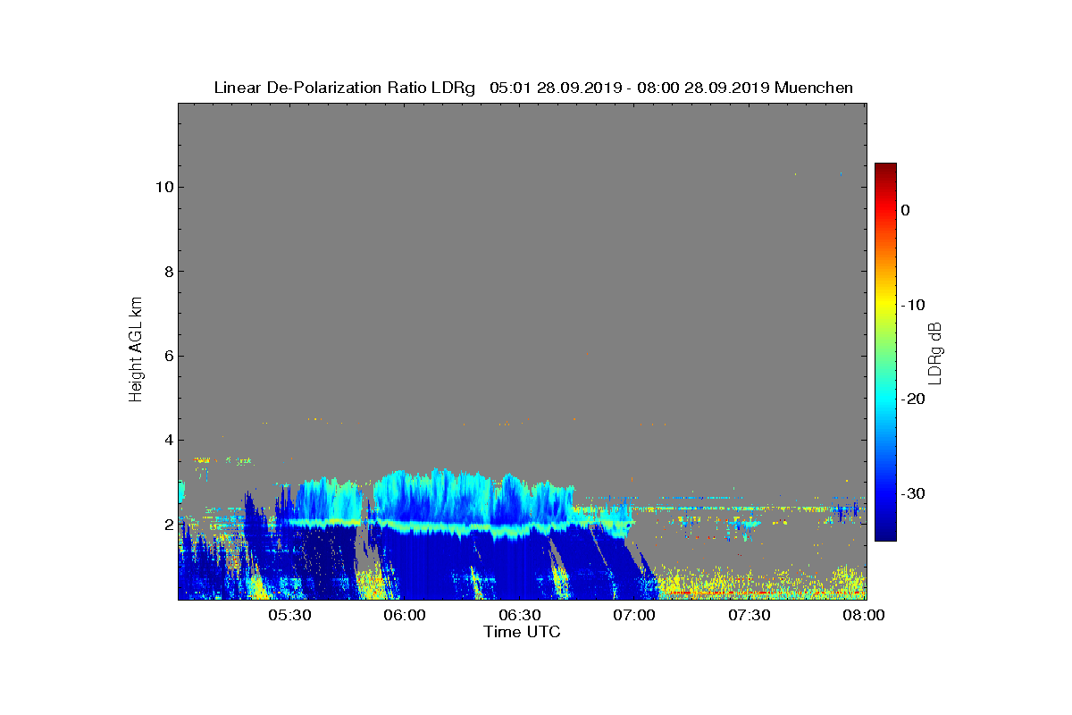1072x715 pixels.
Task: Click the 07:30 time axis label
Action: point(750,616)
